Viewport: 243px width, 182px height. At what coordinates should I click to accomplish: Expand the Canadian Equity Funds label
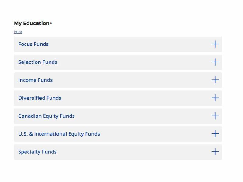(46, 116)
